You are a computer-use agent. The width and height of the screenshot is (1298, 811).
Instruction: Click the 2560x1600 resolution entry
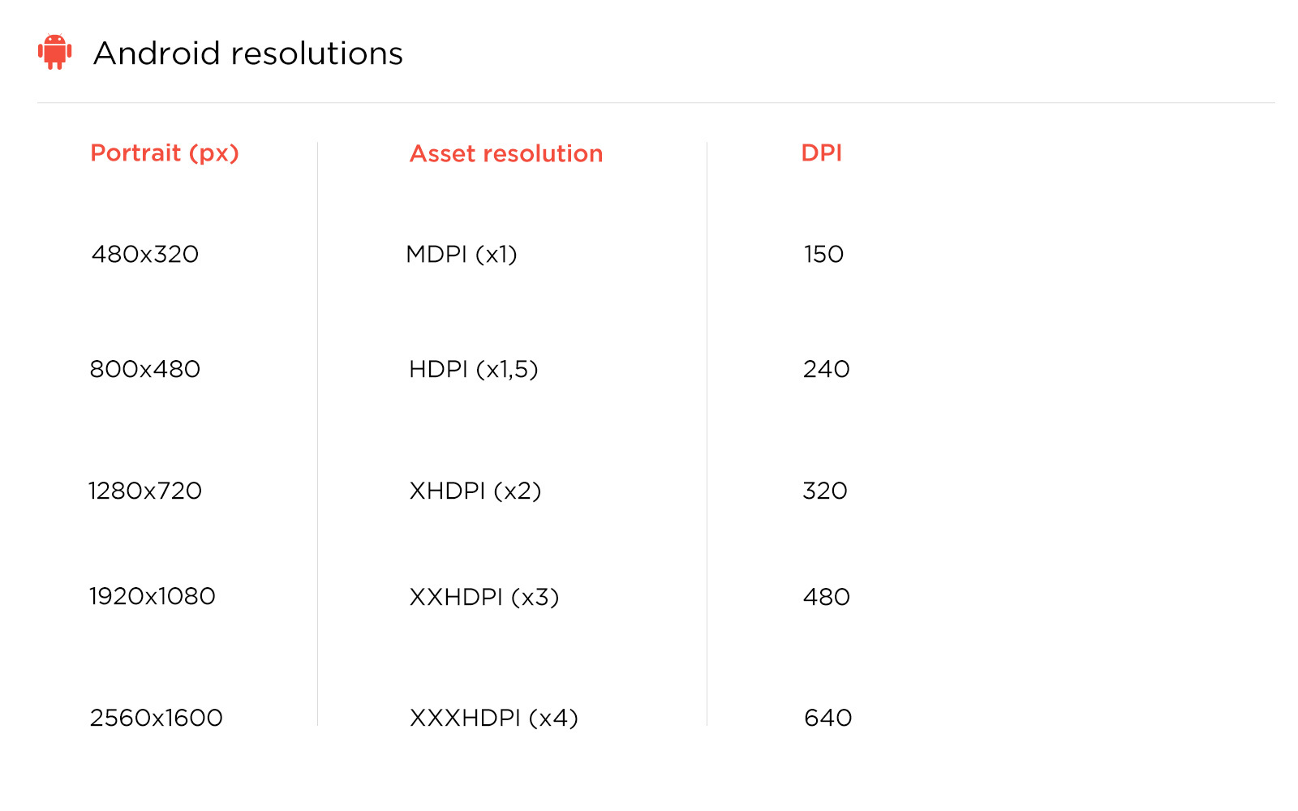point(156,719)
